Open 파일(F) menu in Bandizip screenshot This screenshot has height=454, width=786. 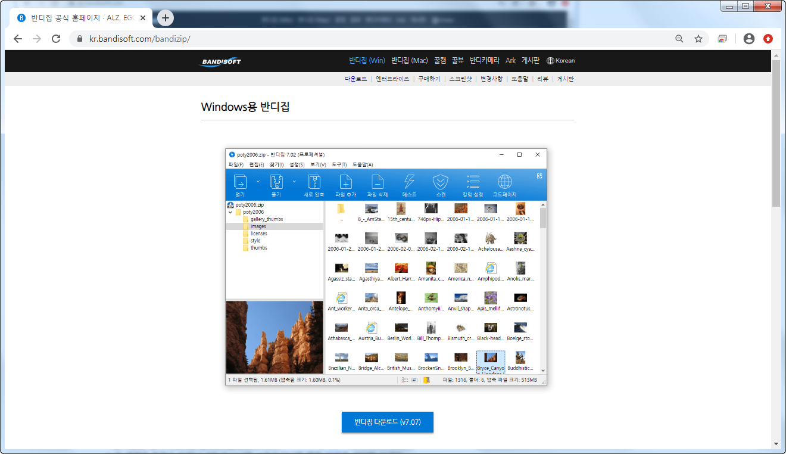click(236, 164)
